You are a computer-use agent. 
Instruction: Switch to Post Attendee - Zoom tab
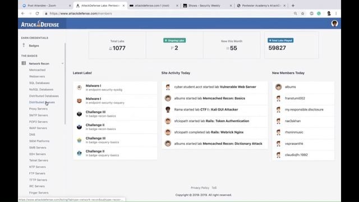coord(47,6)
